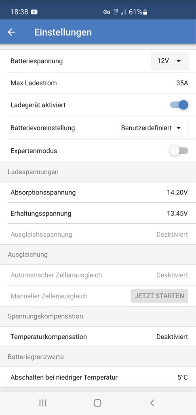Open the Batterievoreinstellung Benutzerdefiniert dropdown
The image size is (196, 415).
pyautogui.click(x=153, y=128)
